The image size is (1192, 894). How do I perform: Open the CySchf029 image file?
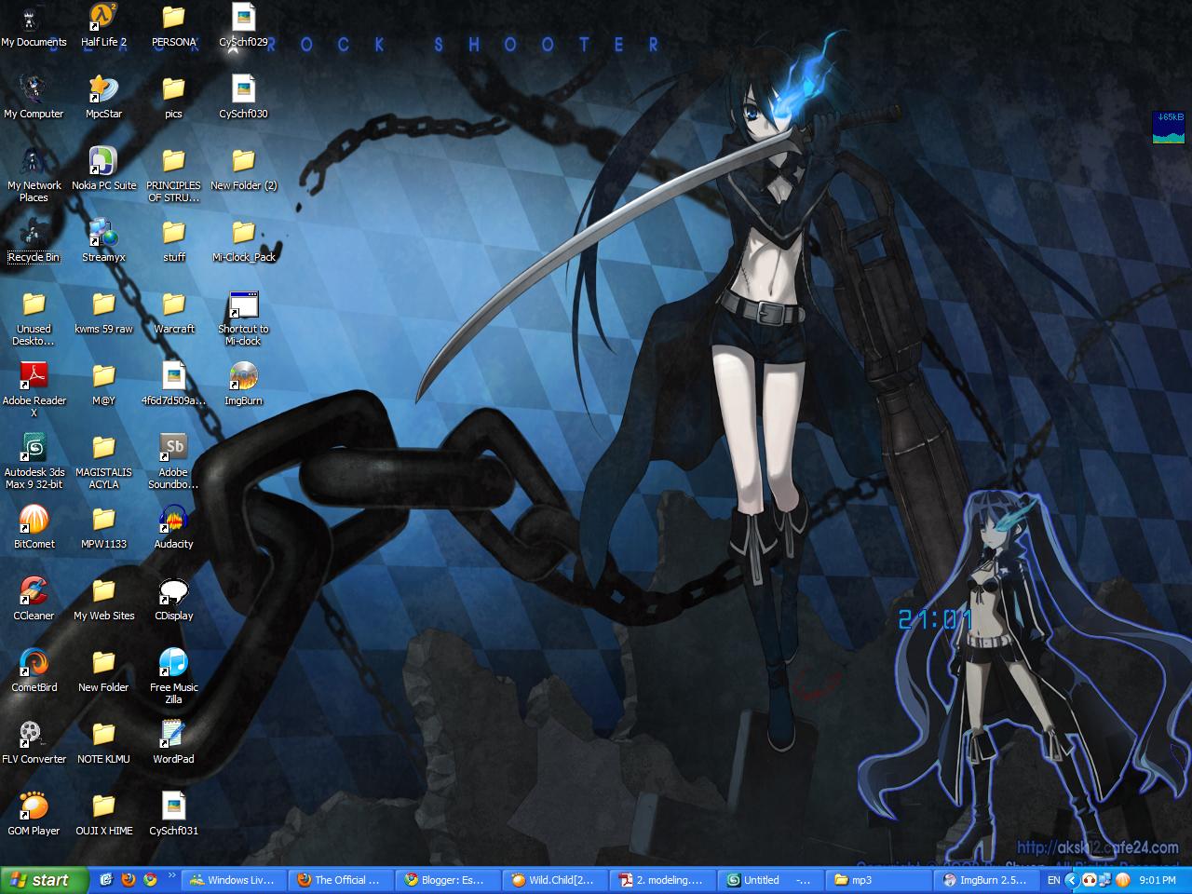point(243,26)
